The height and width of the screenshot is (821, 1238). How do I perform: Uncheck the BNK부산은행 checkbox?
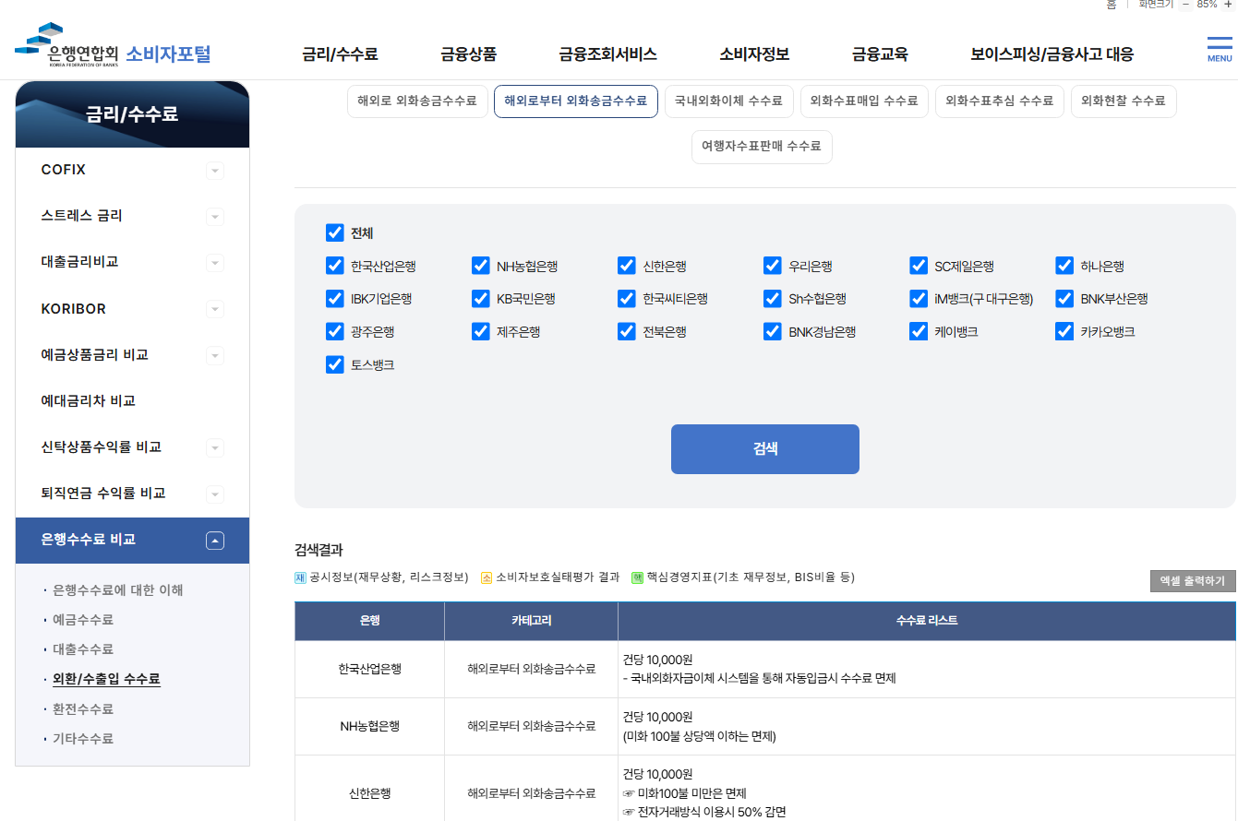1064,299
